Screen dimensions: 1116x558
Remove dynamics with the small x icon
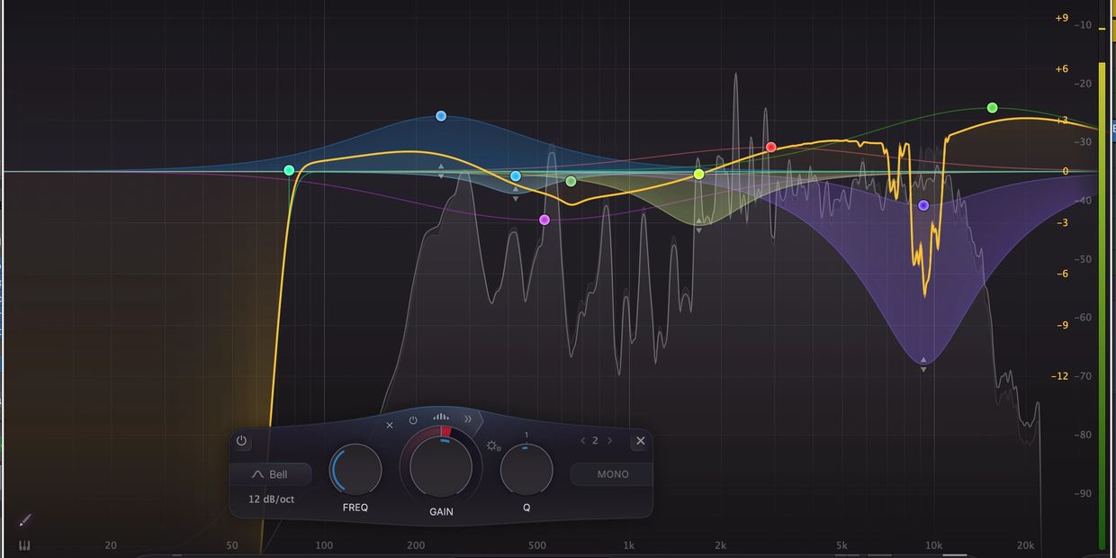click(x=390, y=425)
